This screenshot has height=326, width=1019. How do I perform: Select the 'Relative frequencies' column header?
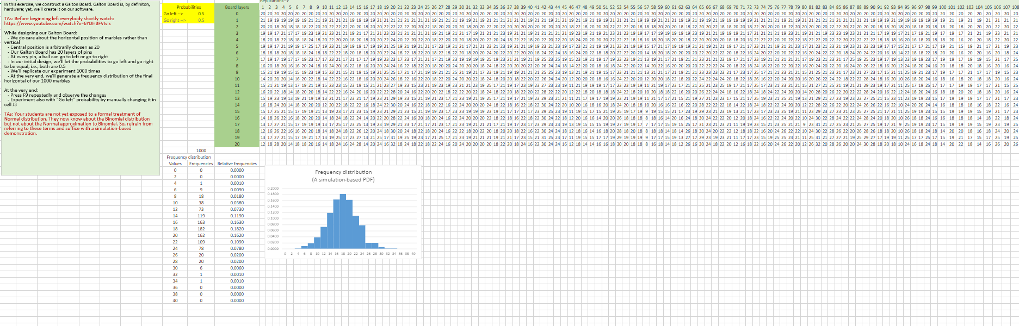click(x=237, y=164)
